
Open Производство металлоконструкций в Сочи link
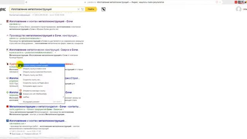click(44, 36)
